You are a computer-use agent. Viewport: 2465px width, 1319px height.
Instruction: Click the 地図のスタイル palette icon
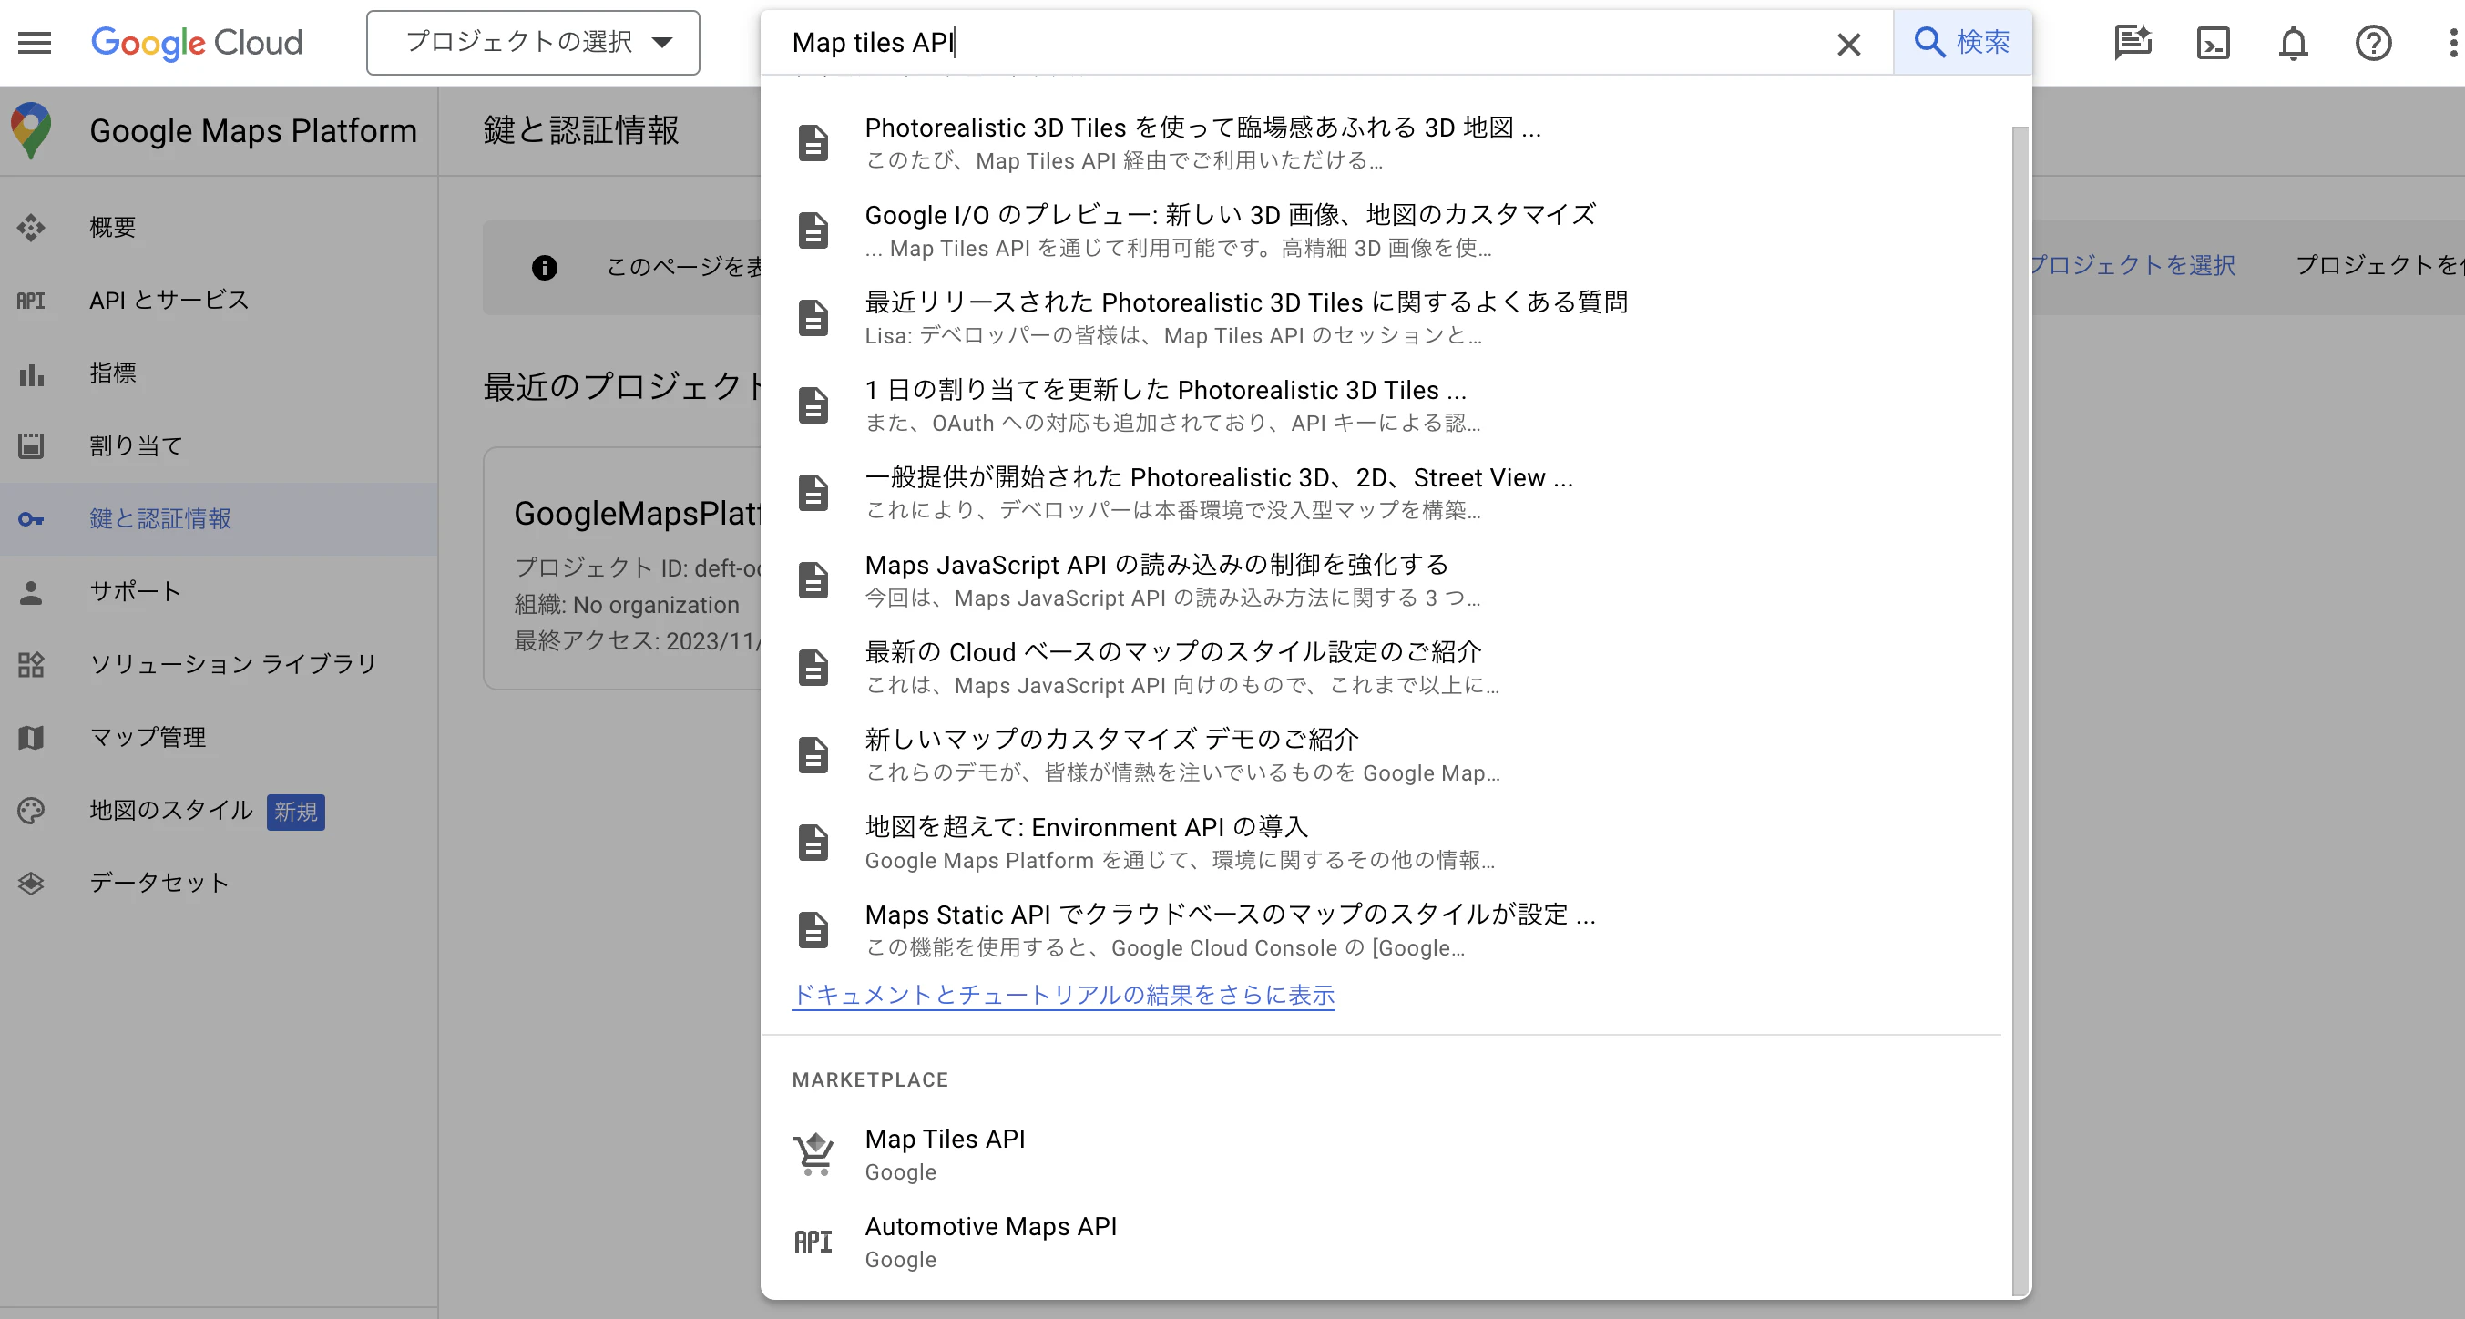pyautogui.click(x=31, y=811)
